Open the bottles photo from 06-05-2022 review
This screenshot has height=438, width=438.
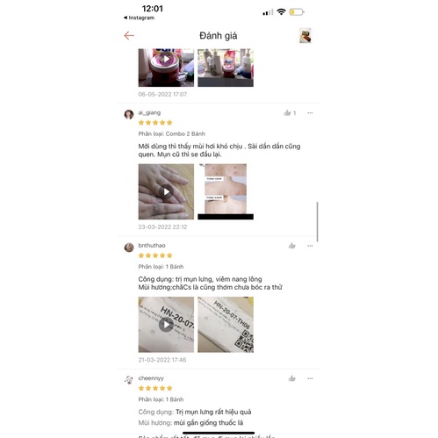pyautogui.click(x=226, y=68)
